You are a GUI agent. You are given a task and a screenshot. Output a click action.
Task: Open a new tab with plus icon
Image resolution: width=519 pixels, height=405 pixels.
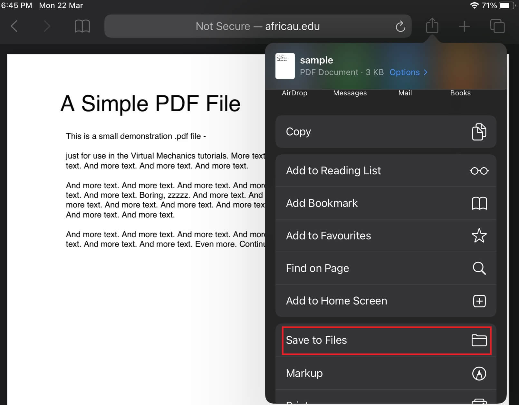pyautogui.click(x=464, y=26)
